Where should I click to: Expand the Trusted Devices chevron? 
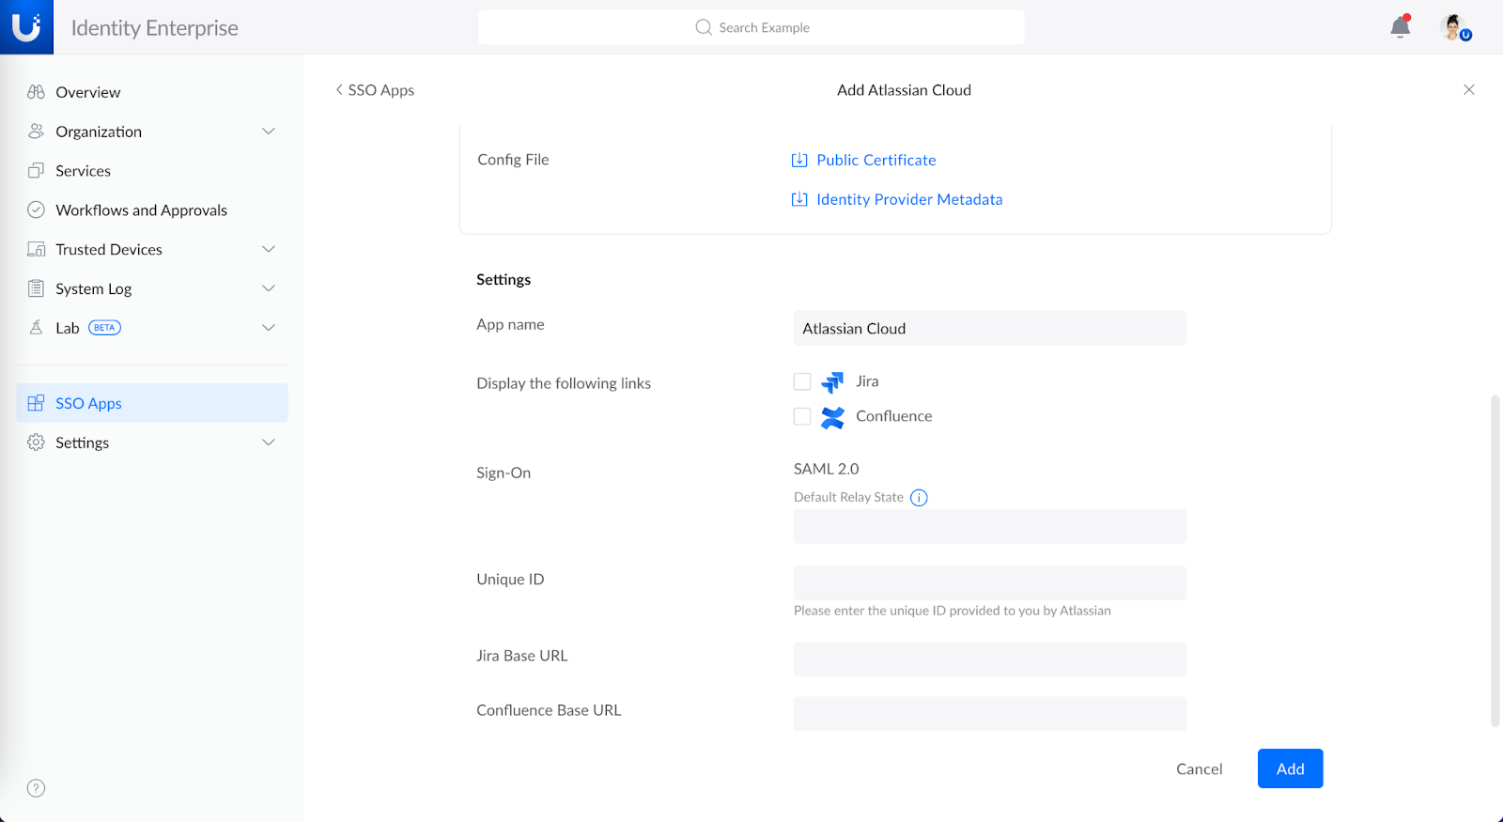click(x=269, y=249)
